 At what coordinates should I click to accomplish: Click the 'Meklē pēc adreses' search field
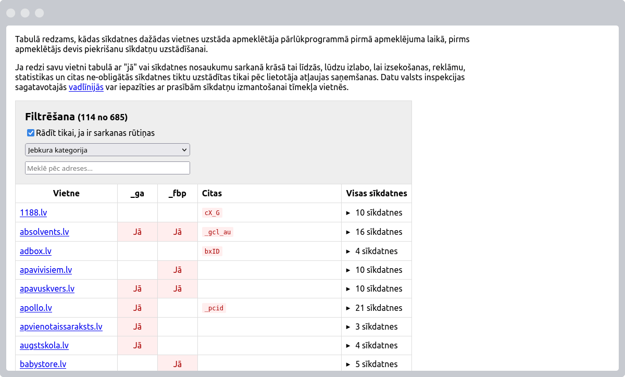(x=107, y=168)
